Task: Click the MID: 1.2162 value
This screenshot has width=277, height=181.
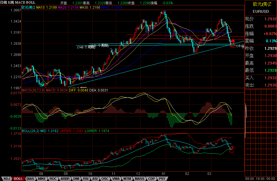Action: click(x=49, y=131)
